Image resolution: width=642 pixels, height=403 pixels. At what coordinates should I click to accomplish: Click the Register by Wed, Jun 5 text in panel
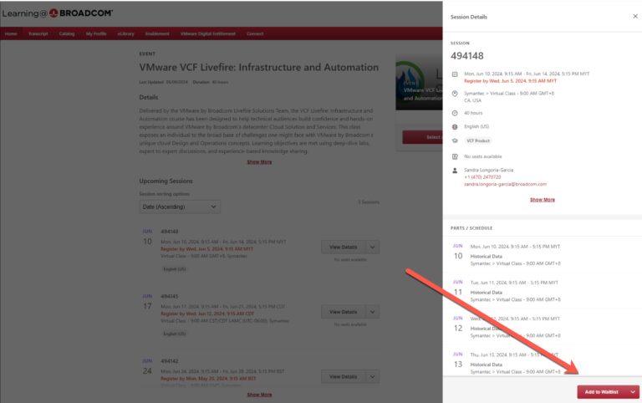(x=510, y=81)
